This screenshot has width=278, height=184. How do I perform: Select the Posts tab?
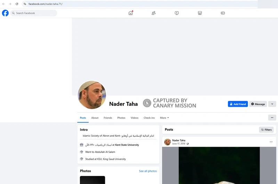point(83,118)
